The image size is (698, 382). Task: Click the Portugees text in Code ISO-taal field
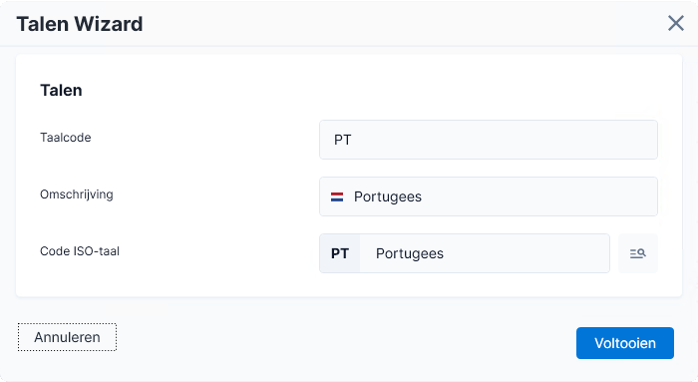coord(410,253)
